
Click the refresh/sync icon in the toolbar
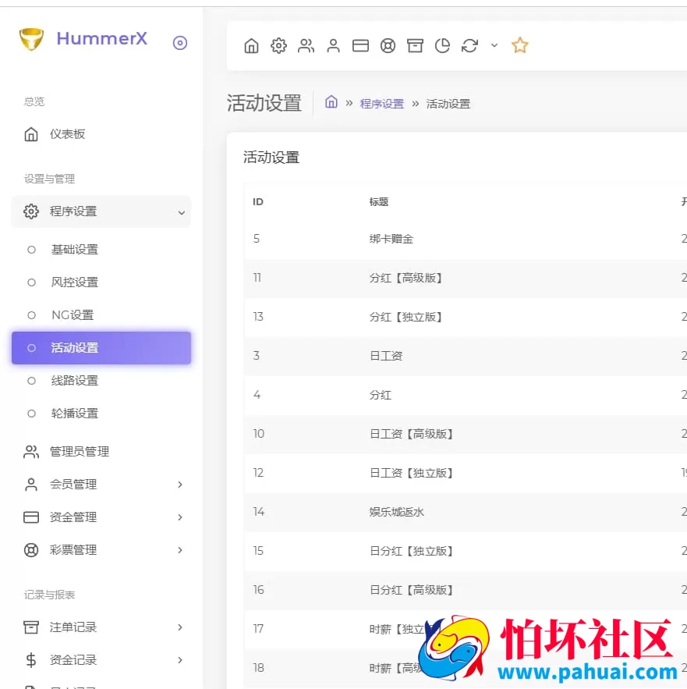click(469, 45)
